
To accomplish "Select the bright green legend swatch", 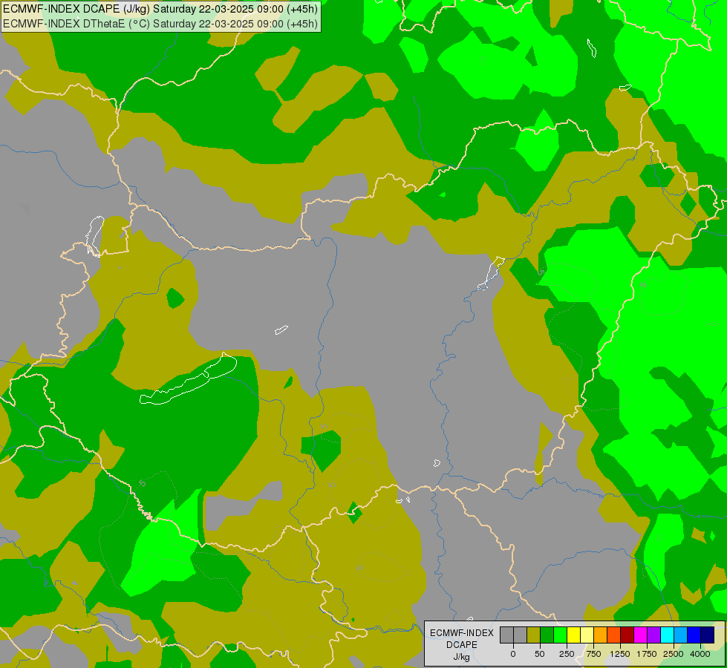I will tap(560, 635).
